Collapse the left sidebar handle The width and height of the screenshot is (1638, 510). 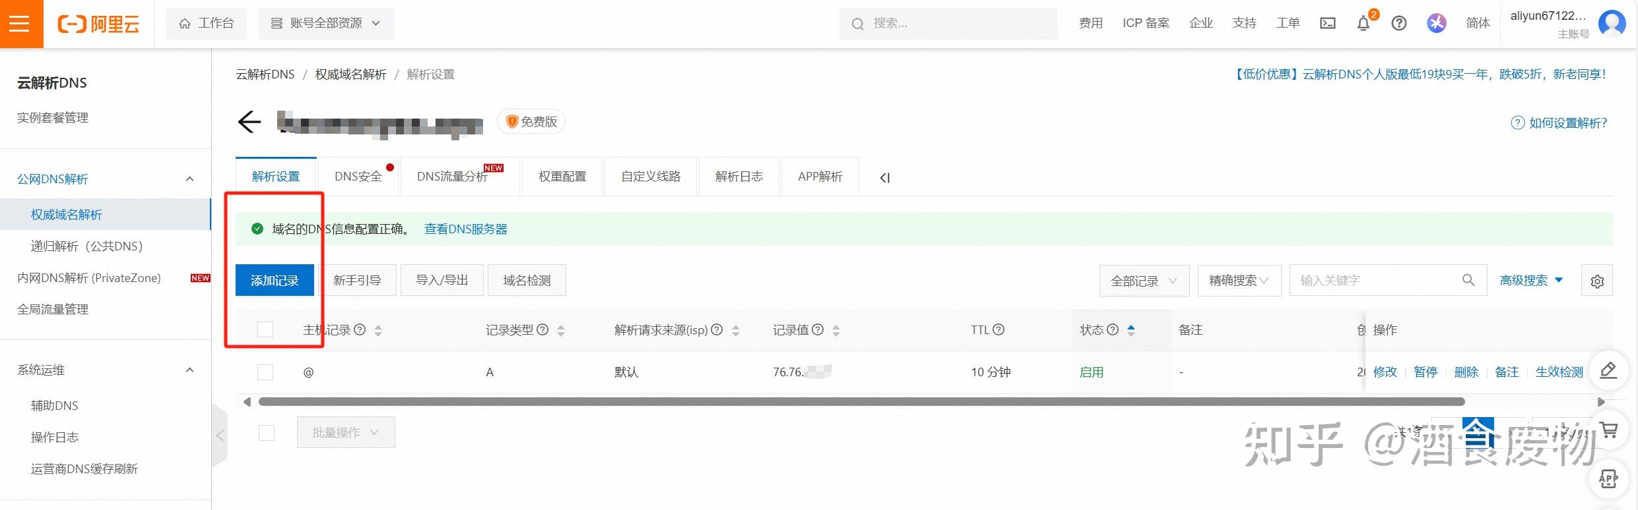[x=220, y=436]
